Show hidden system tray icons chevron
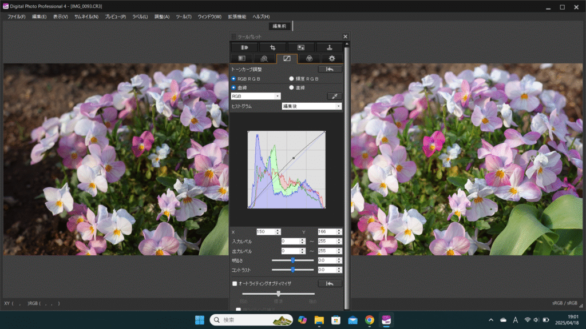Viewport: 586px width, 329px height. [x=490, y=320]
